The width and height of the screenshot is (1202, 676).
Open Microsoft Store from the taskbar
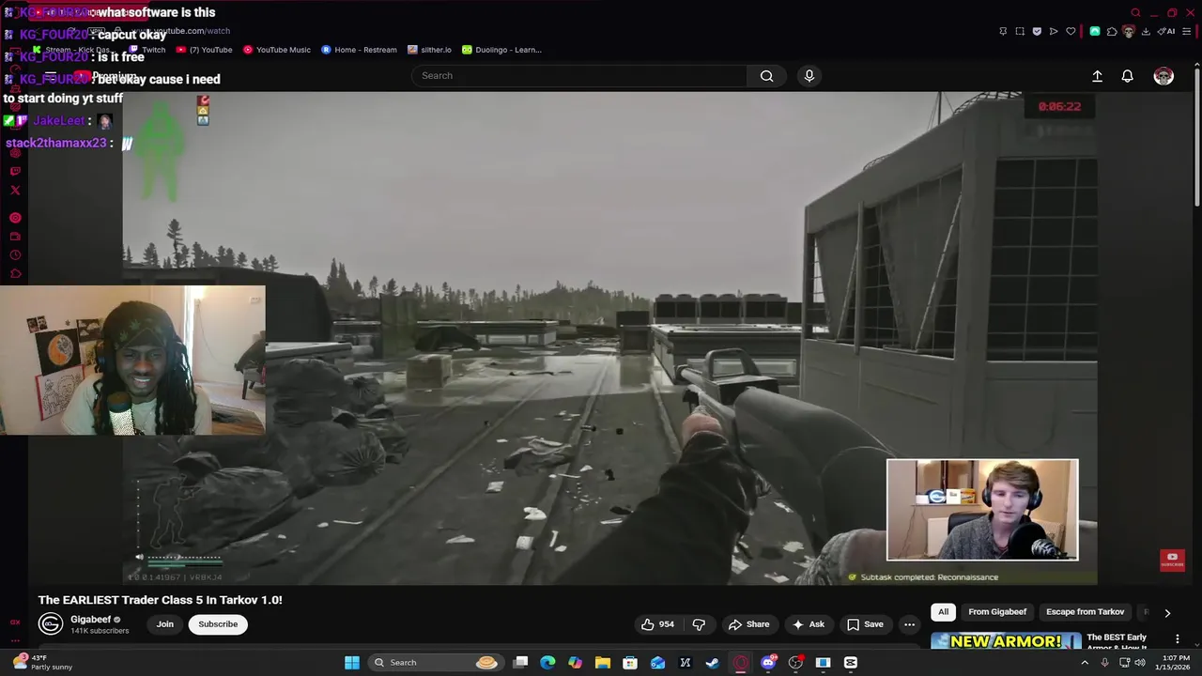point(630,663)
